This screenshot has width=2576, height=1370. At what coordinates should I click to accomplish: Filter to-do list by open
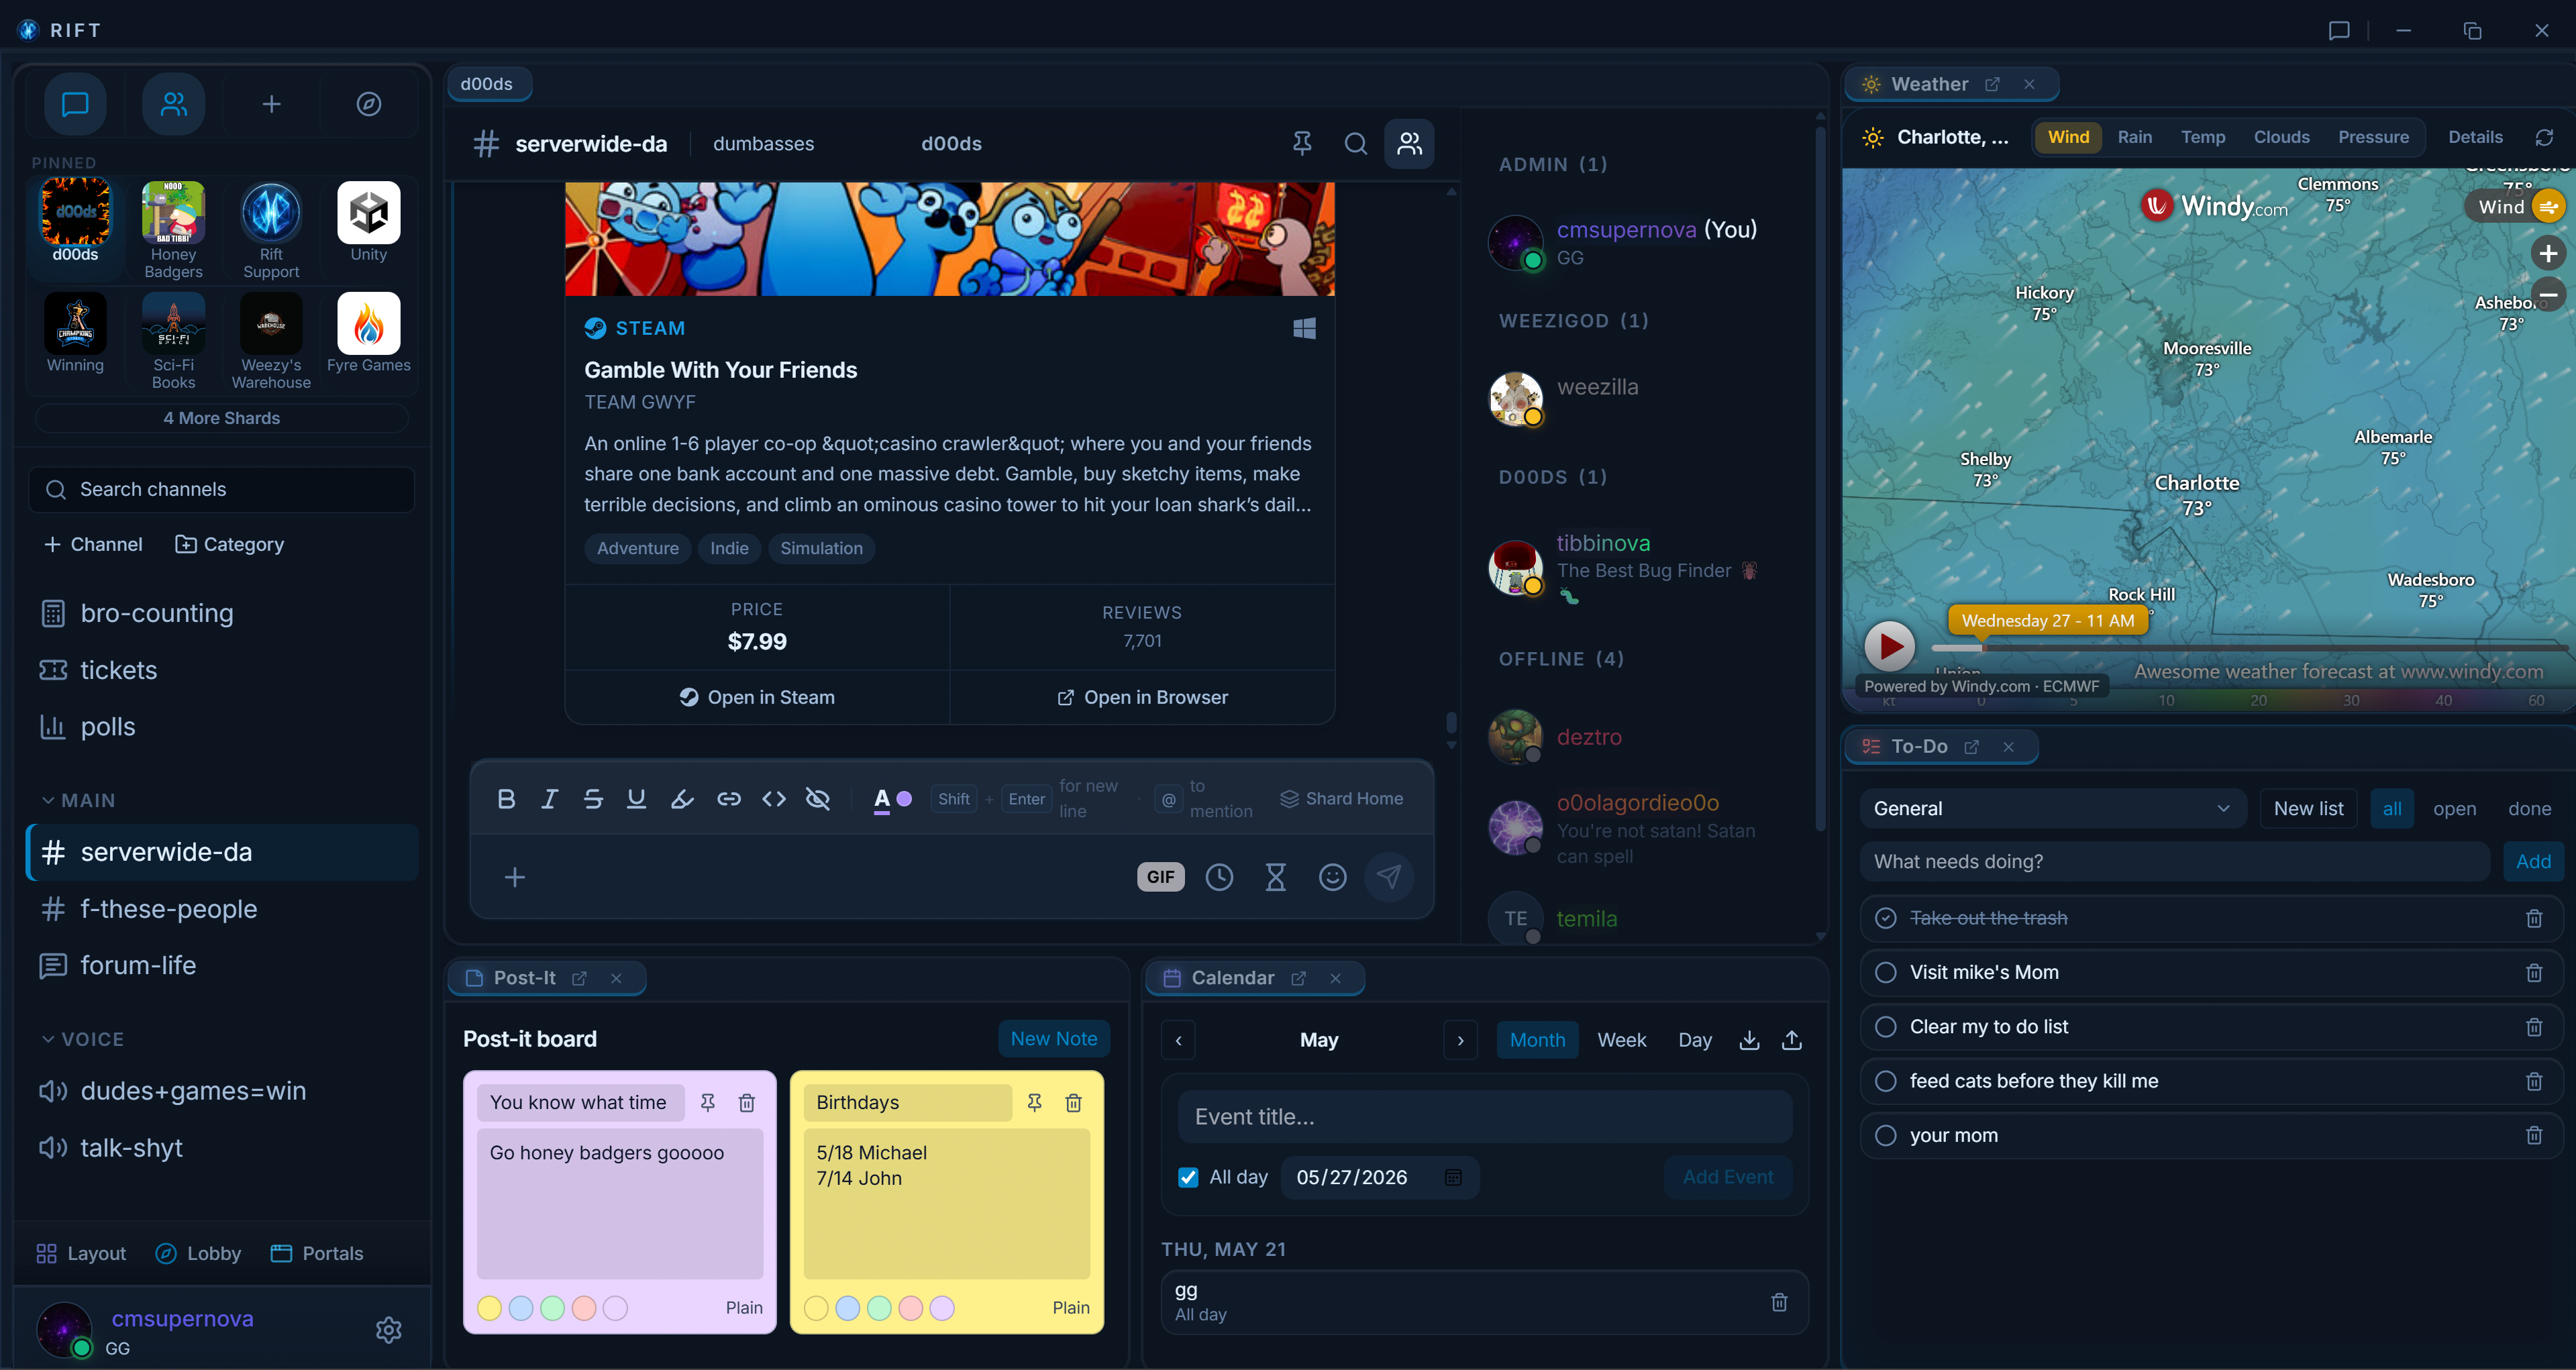click(2454, 808)
